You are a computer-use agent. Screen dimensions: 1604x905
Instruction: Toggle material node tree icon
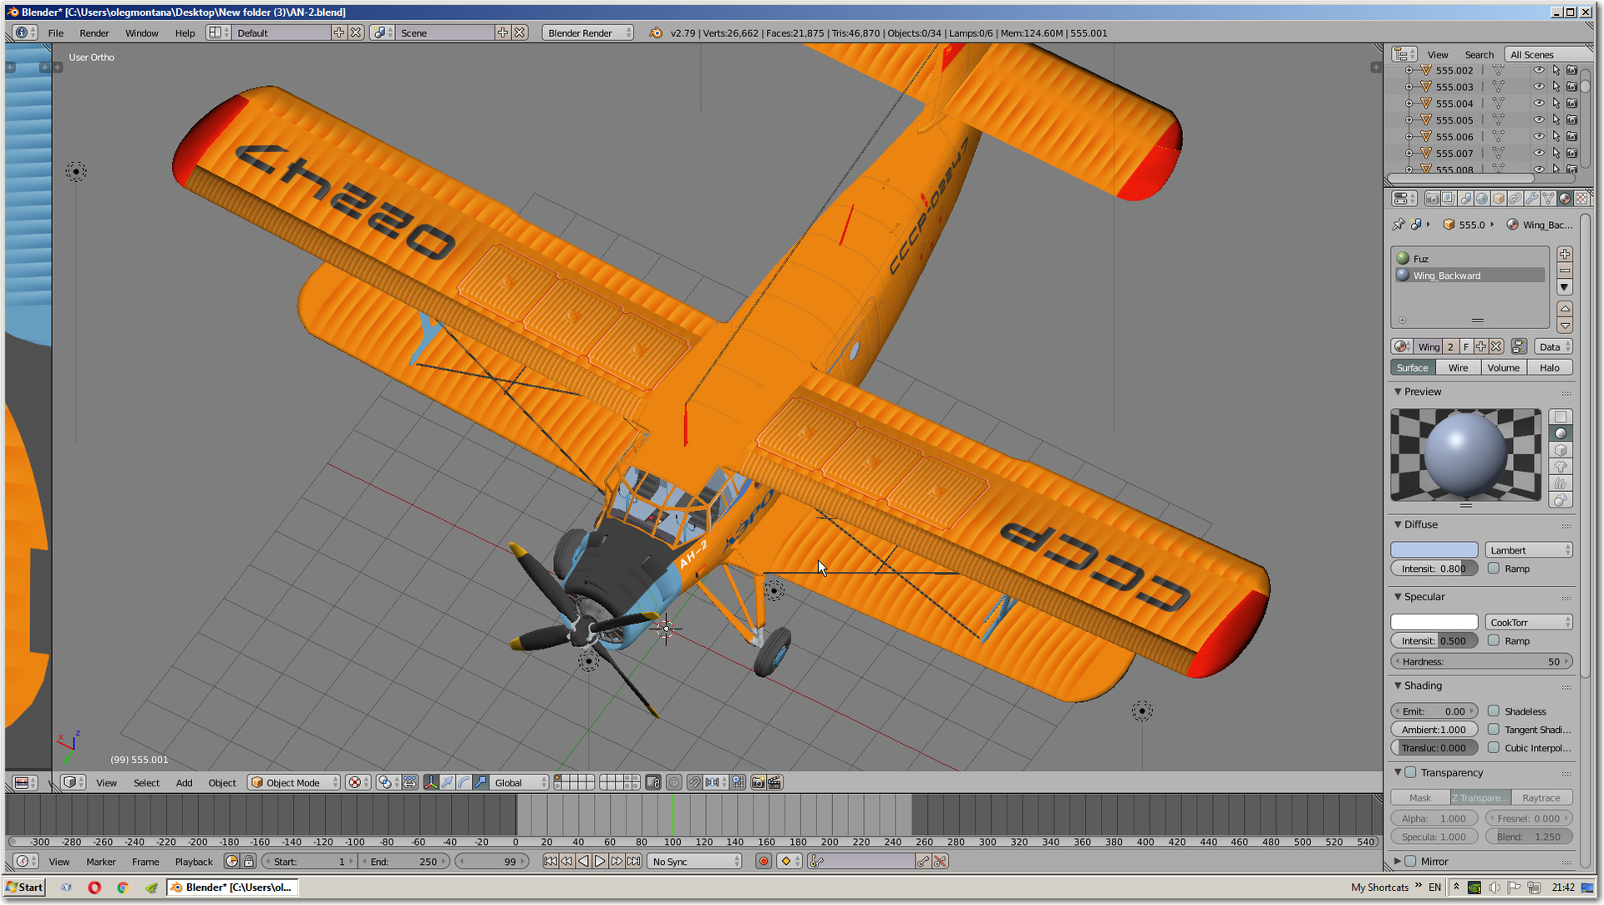pyautogui.click(x=1519, y=346)
